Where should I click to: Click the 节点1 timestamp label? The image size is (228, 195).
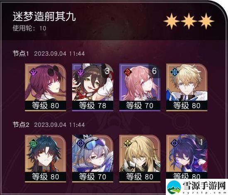coord(59,54)
